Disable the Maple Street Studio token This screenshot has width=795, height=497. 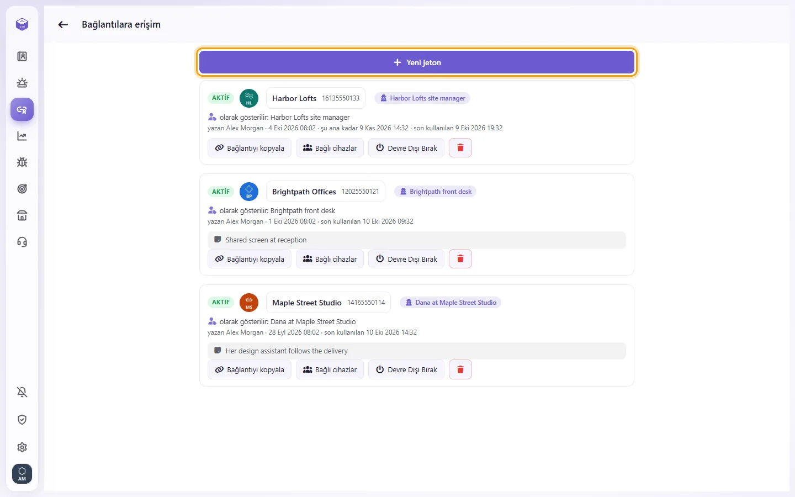click(406, 369)
